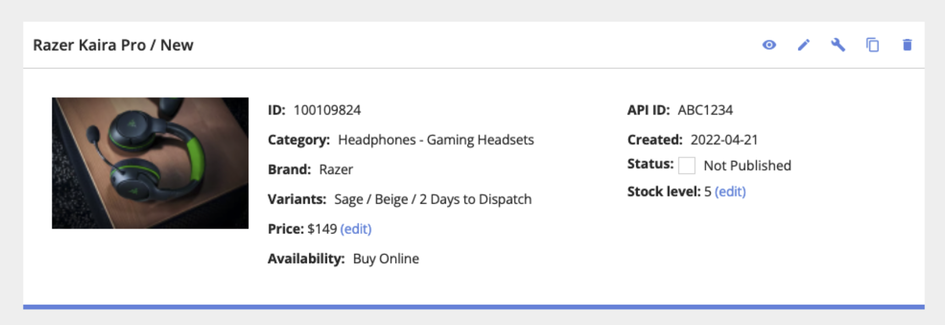Click the Not Published status label
Screen dimensions: 945x325
747,166
